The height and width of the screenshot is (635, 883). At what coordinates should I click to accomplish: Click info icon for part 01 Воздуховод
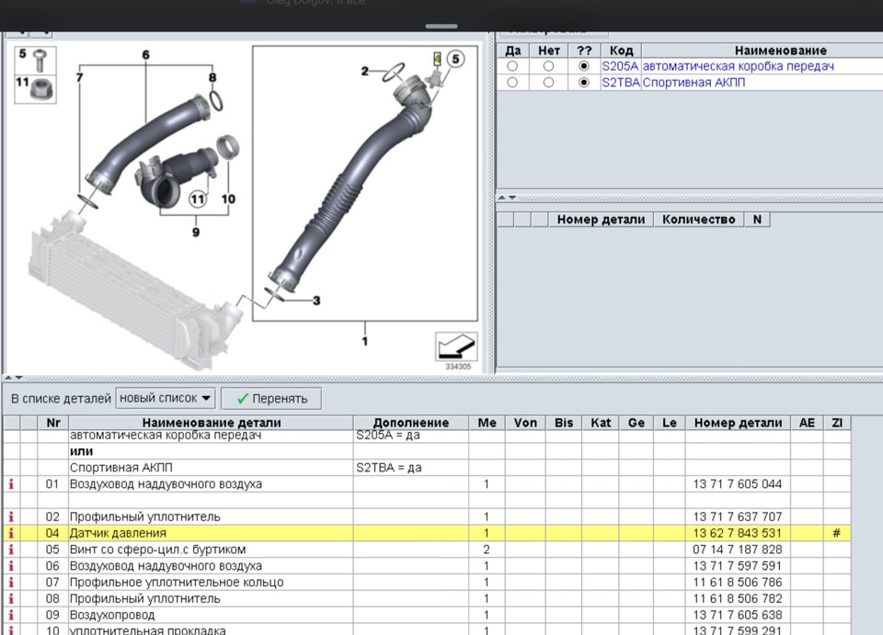tap(11, 483)
